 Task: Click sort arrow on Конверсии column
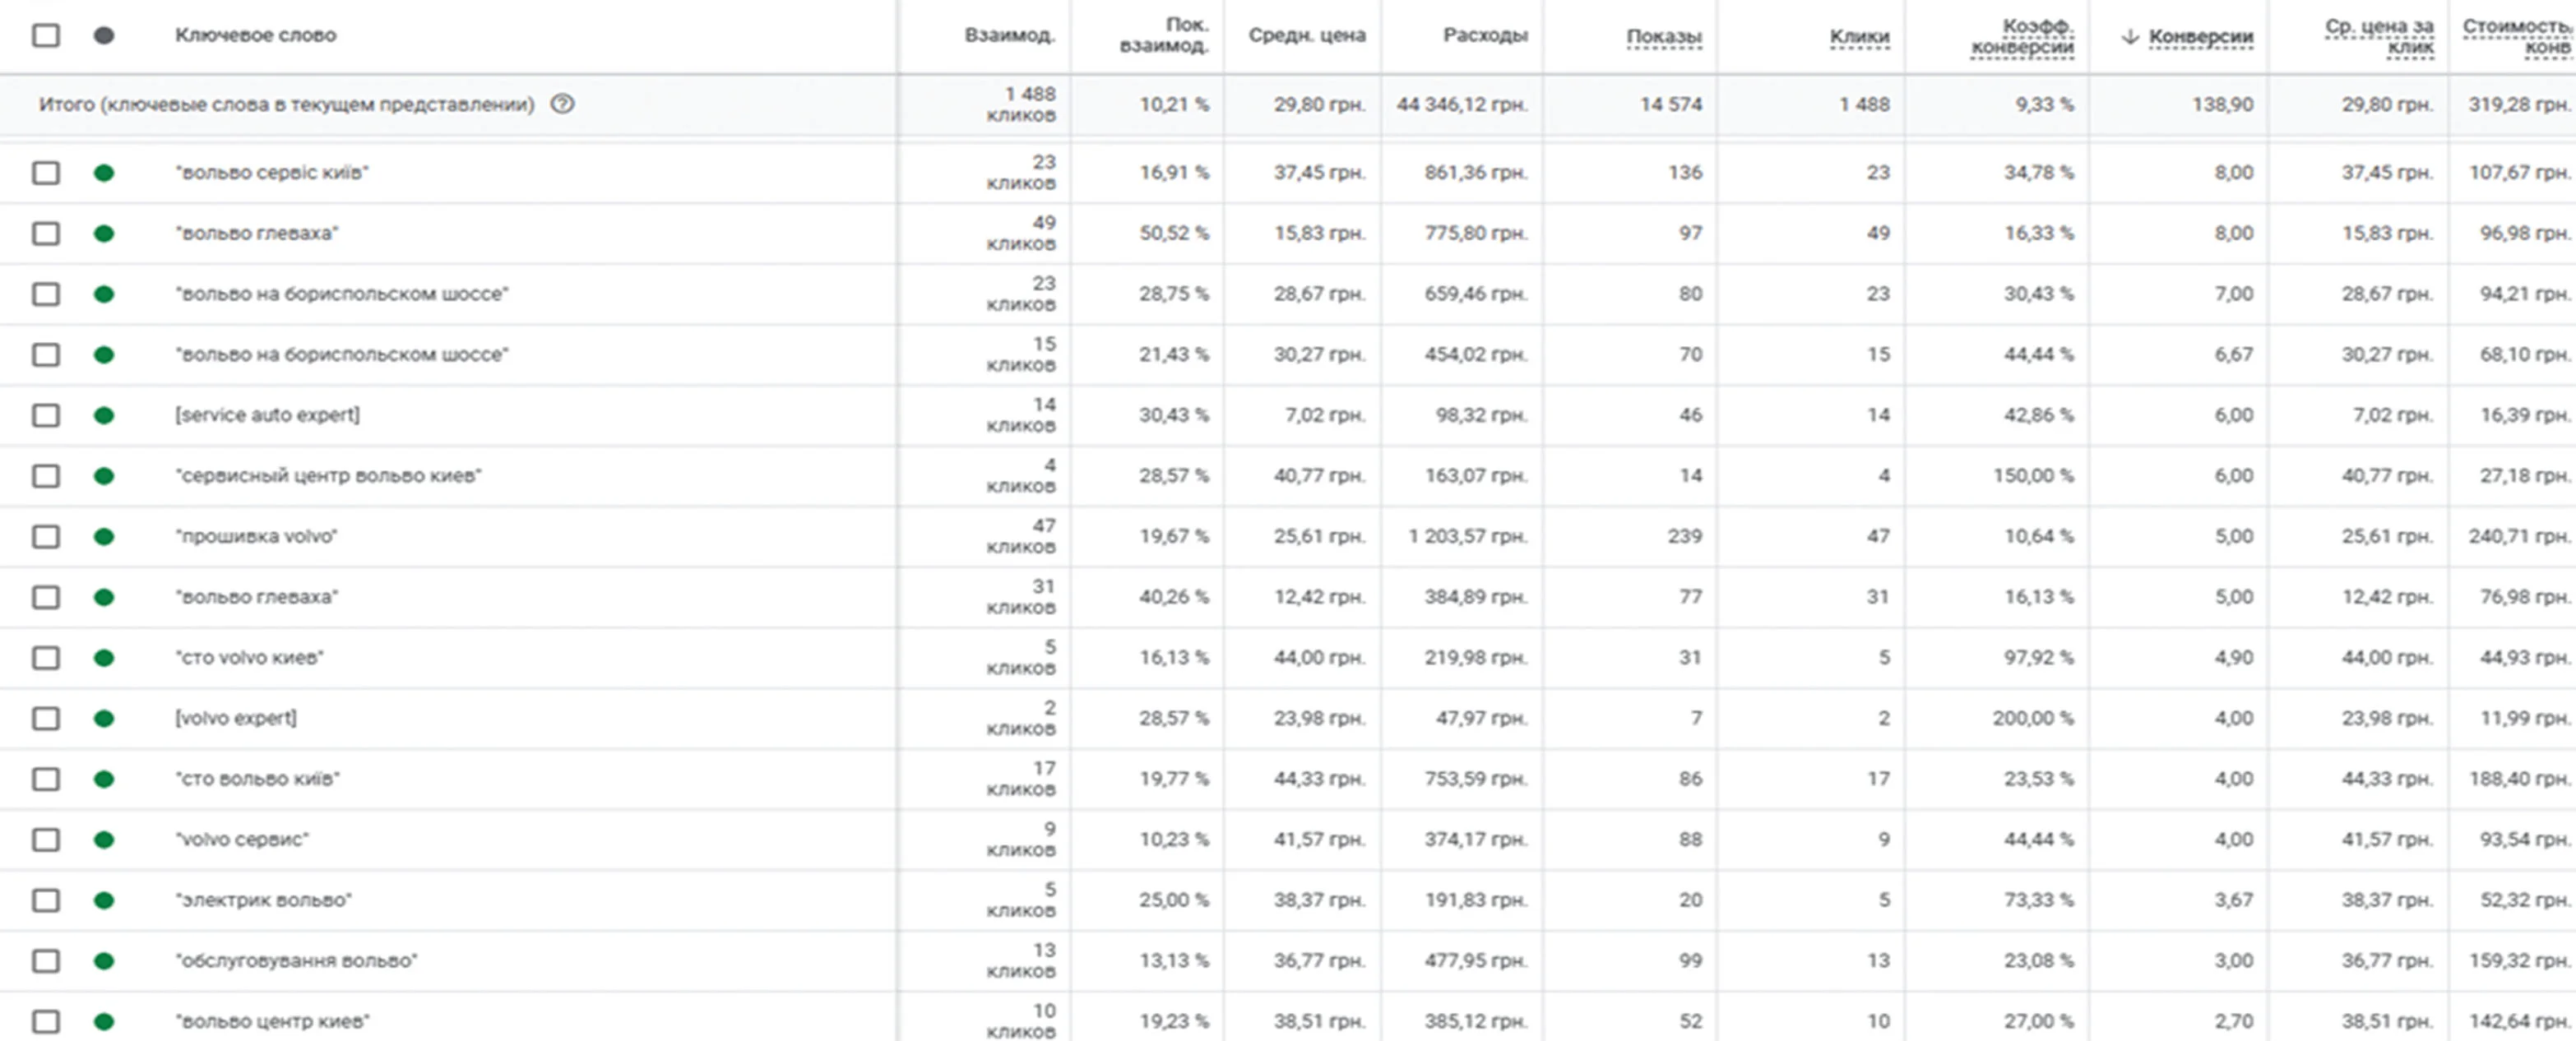coord(2130,36)
